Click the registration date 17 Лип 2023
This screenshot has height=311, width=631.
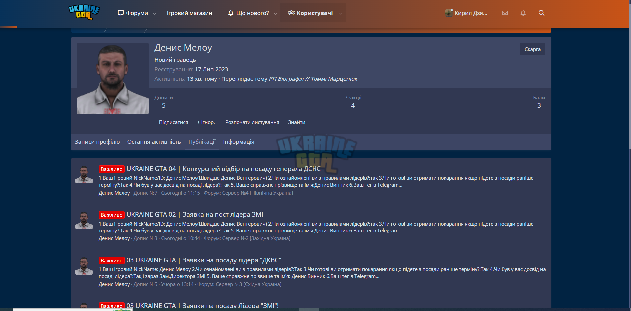pyautogui.click(x=211, y=69)
